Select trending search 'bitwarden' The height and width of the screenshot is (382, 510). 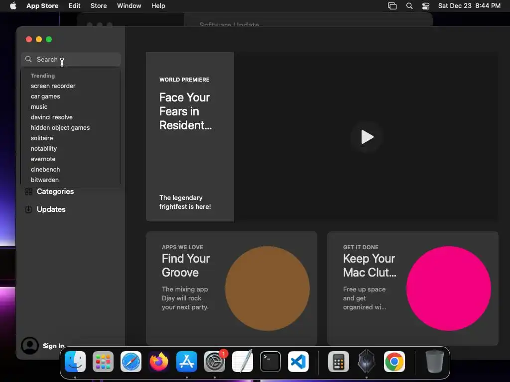pyautogui.click(x=44, y=180)
